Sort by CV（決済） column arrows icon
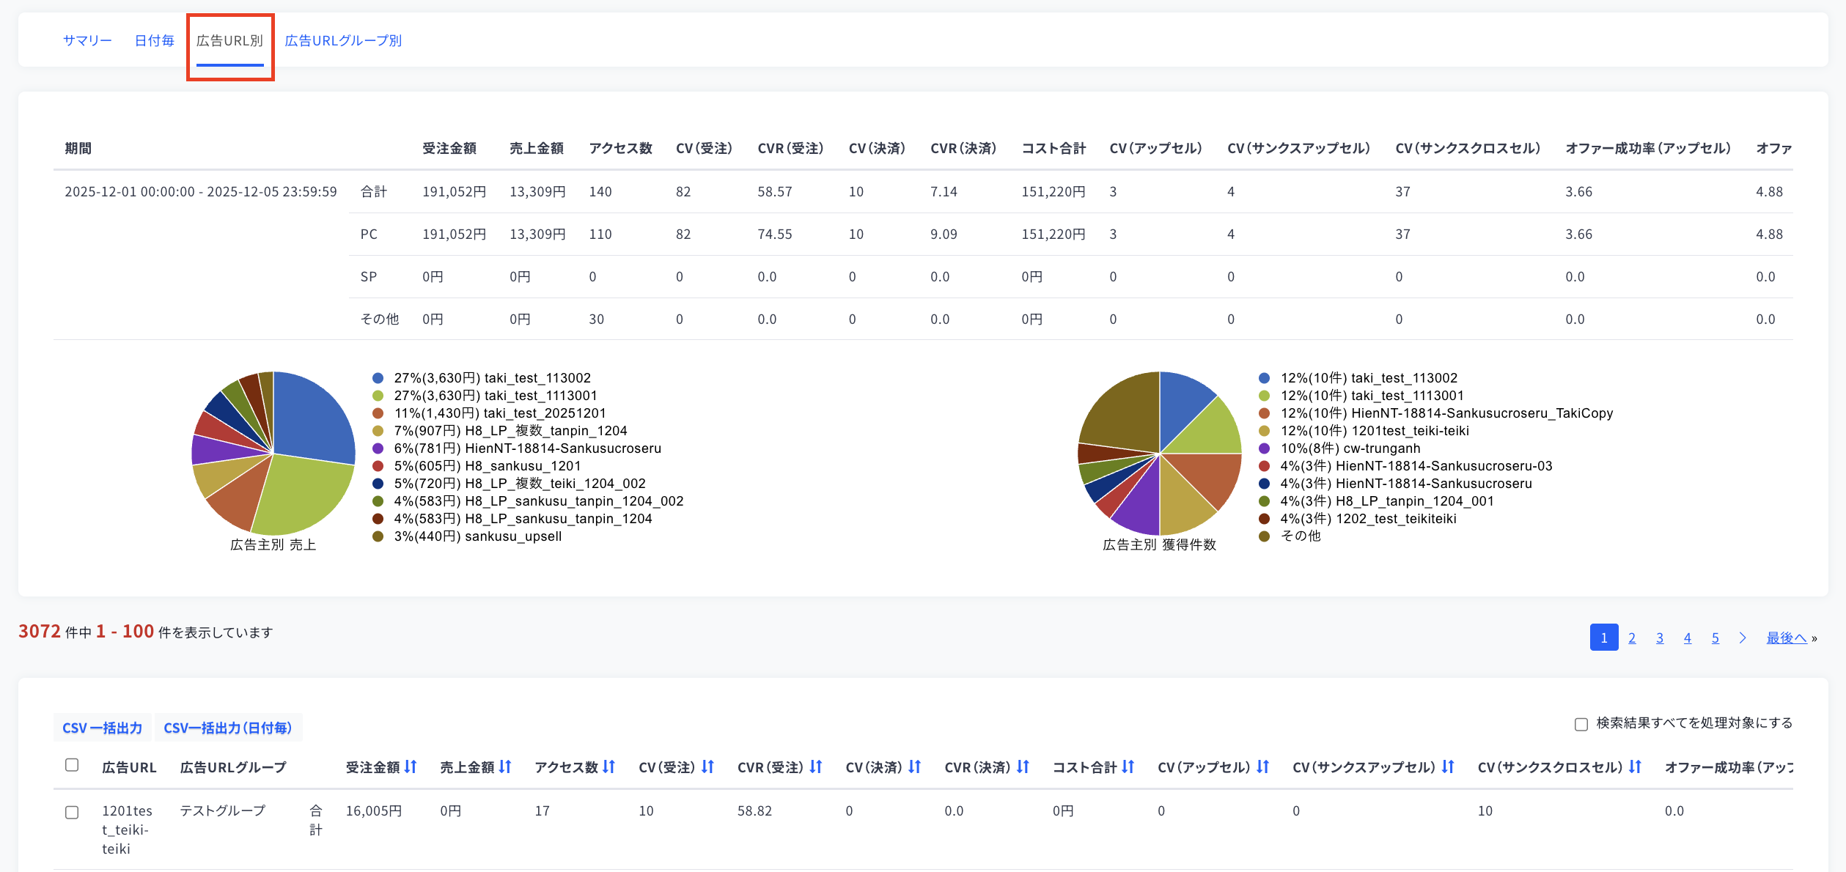This screenshot has height=872, width=1846. pos(914,766)
